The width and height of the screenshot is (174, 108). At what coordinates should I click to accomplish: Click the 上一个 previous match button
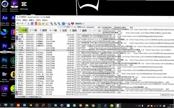click(166, 95)
